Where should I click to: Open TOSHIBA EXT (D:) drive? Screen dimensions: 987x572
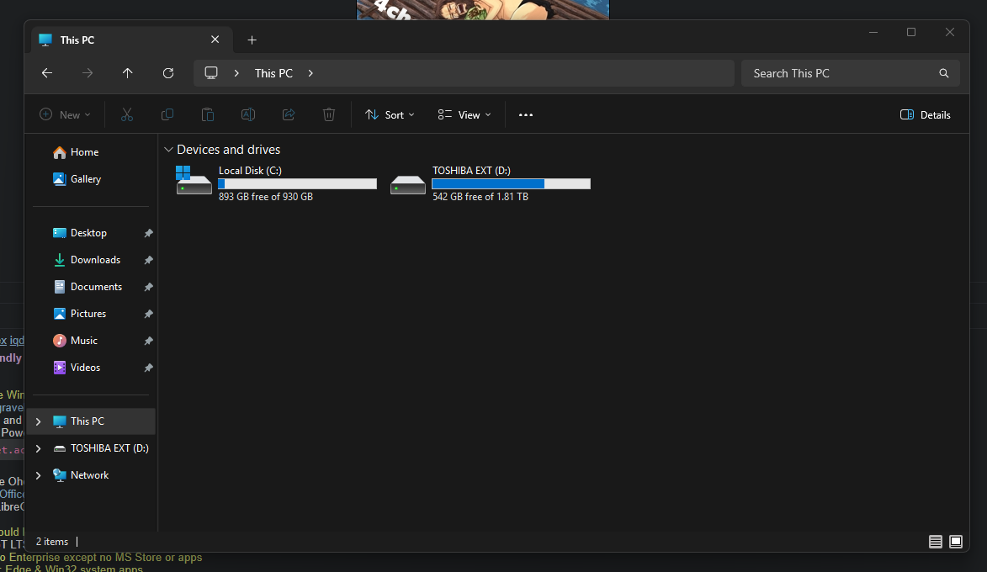[x=491, y=183]
